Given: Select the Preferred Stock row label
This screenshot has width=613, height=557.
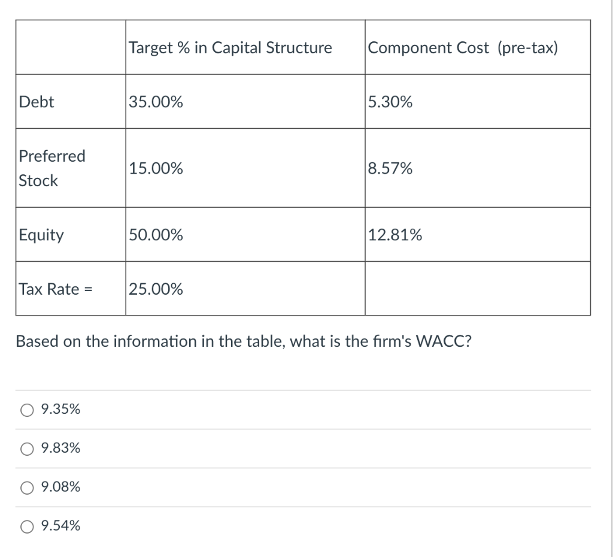Looking at the screenshot, I should 52,168.
